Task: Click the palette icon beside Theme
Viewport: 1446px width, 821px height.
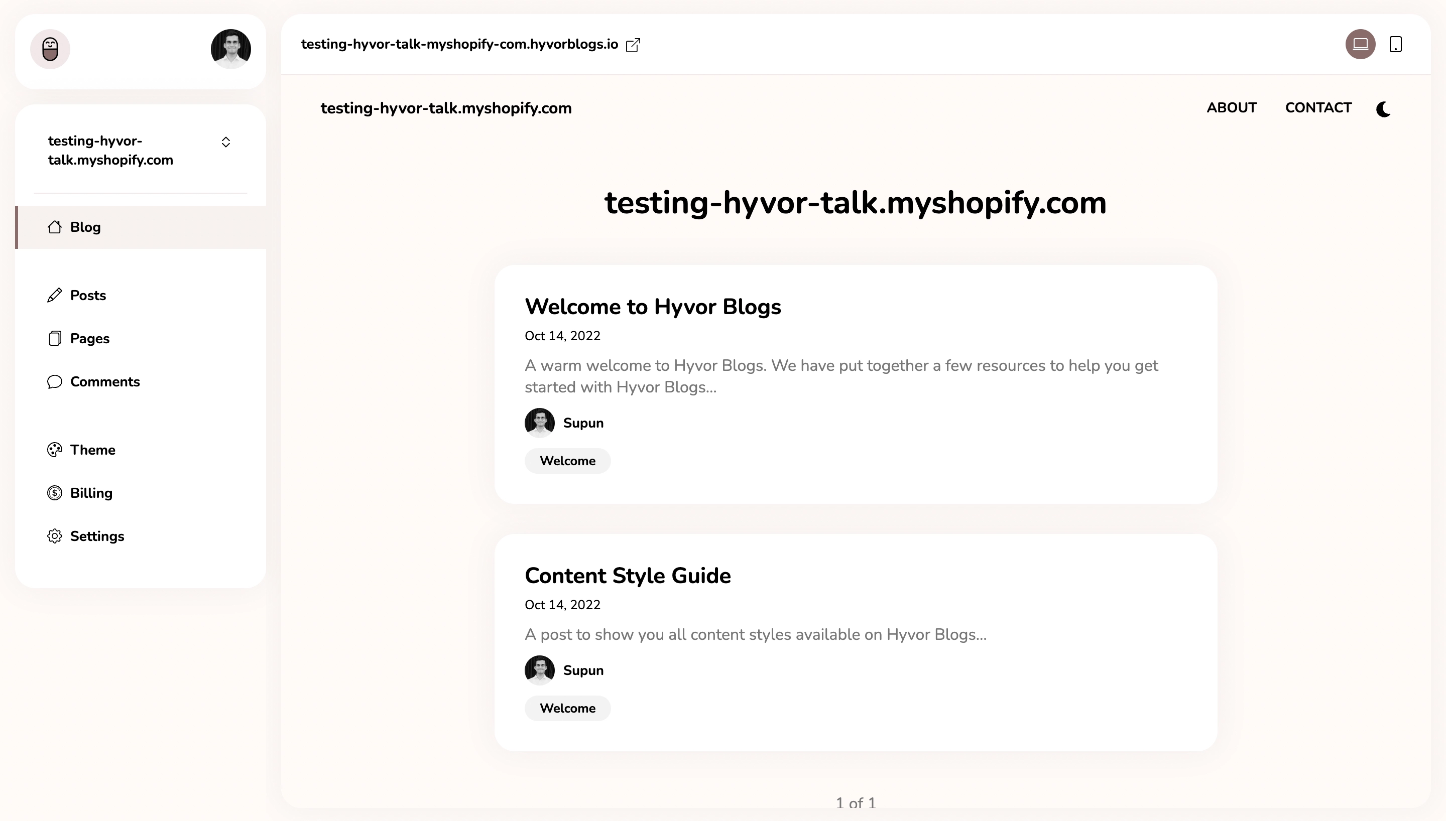Action: 55,450
